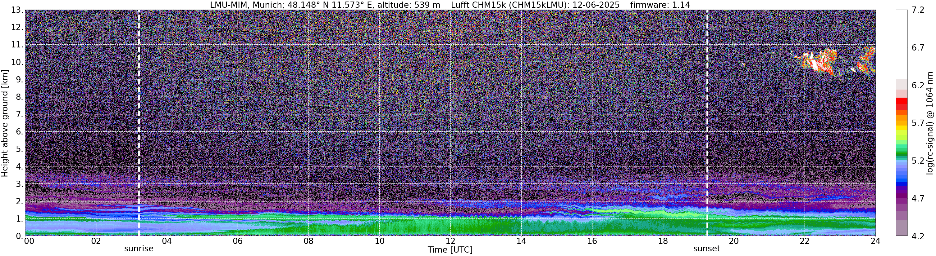Click y-axis tick label '10.'
The height and width of the screenshot is (256, 936).
[17, 62]
